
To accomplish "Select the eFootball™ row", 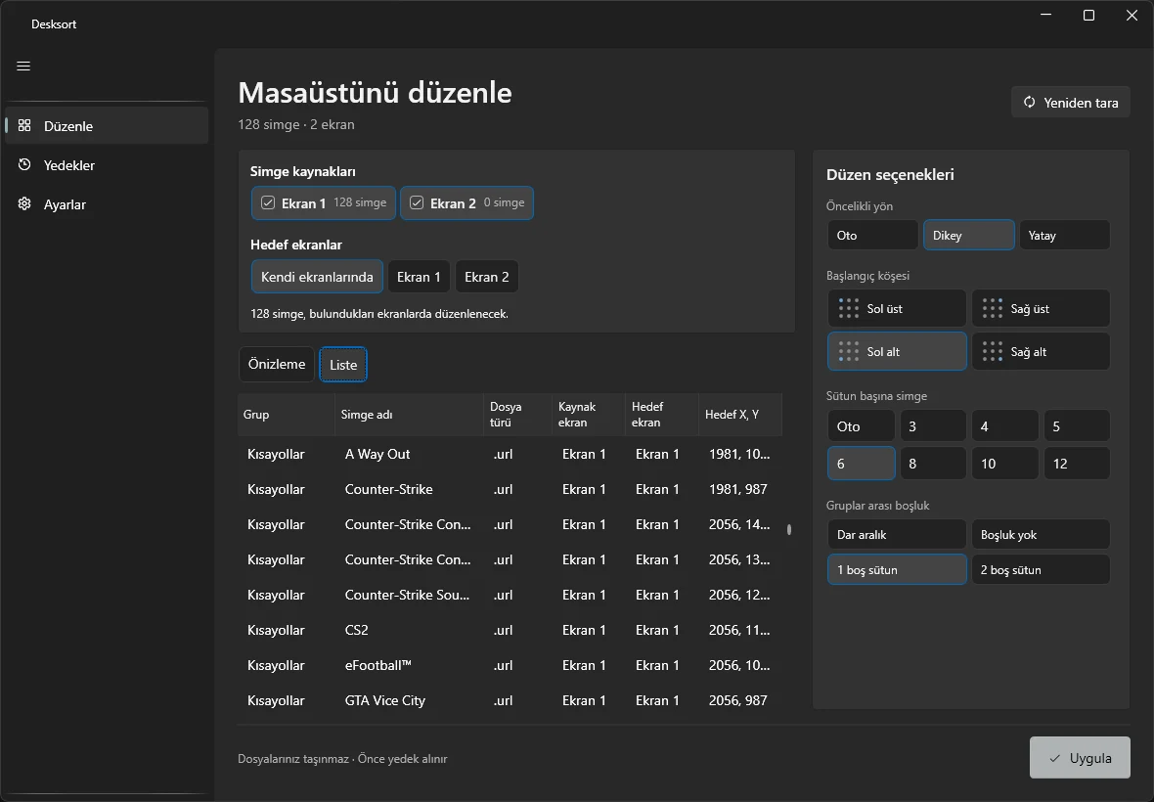I will pos(510,665).
